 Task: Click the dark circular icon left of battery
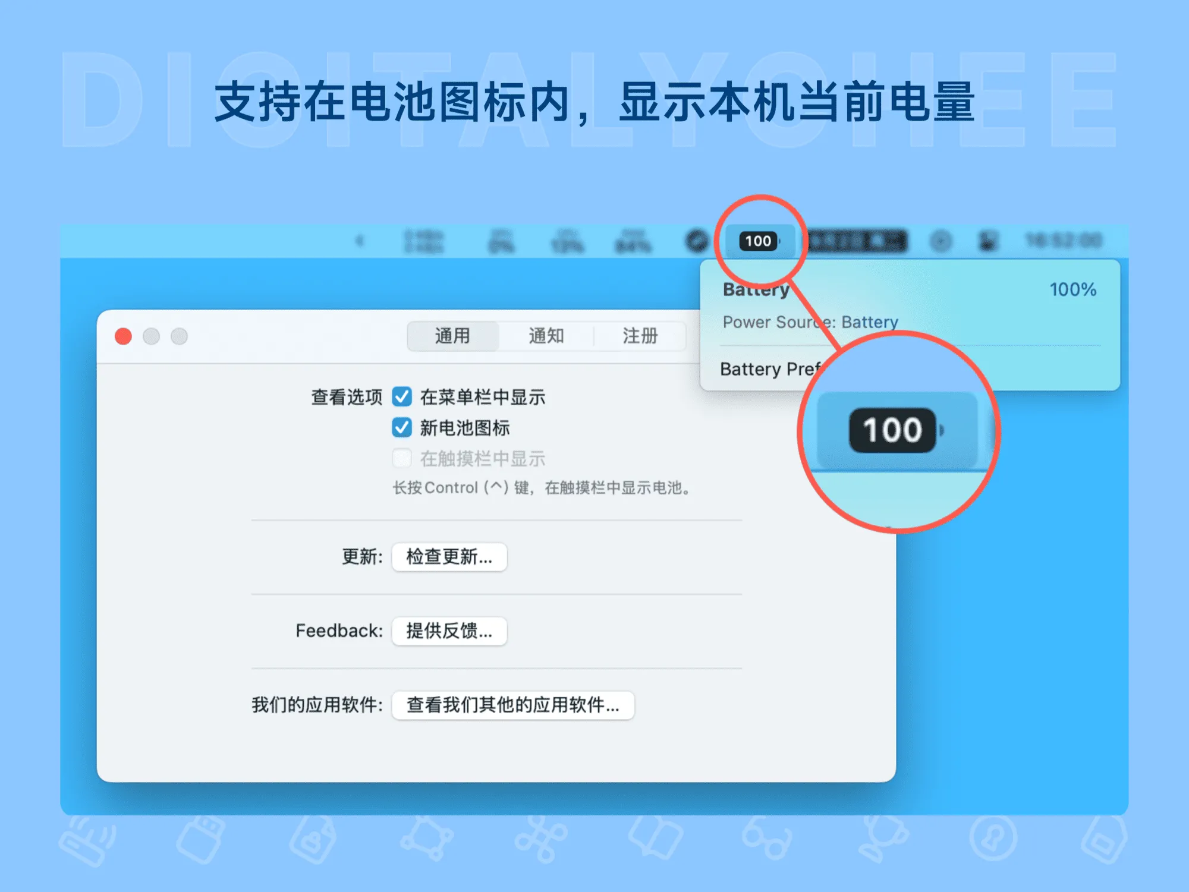coord(696,241)
